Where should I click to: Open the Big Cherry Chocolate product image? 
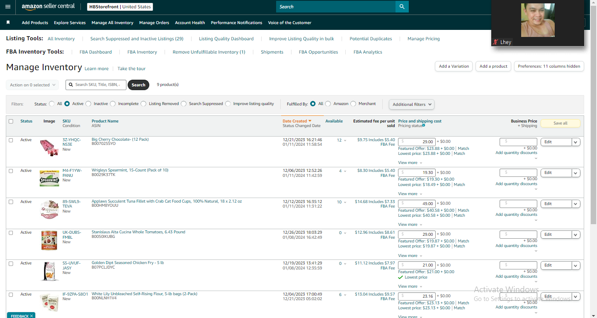49,147
